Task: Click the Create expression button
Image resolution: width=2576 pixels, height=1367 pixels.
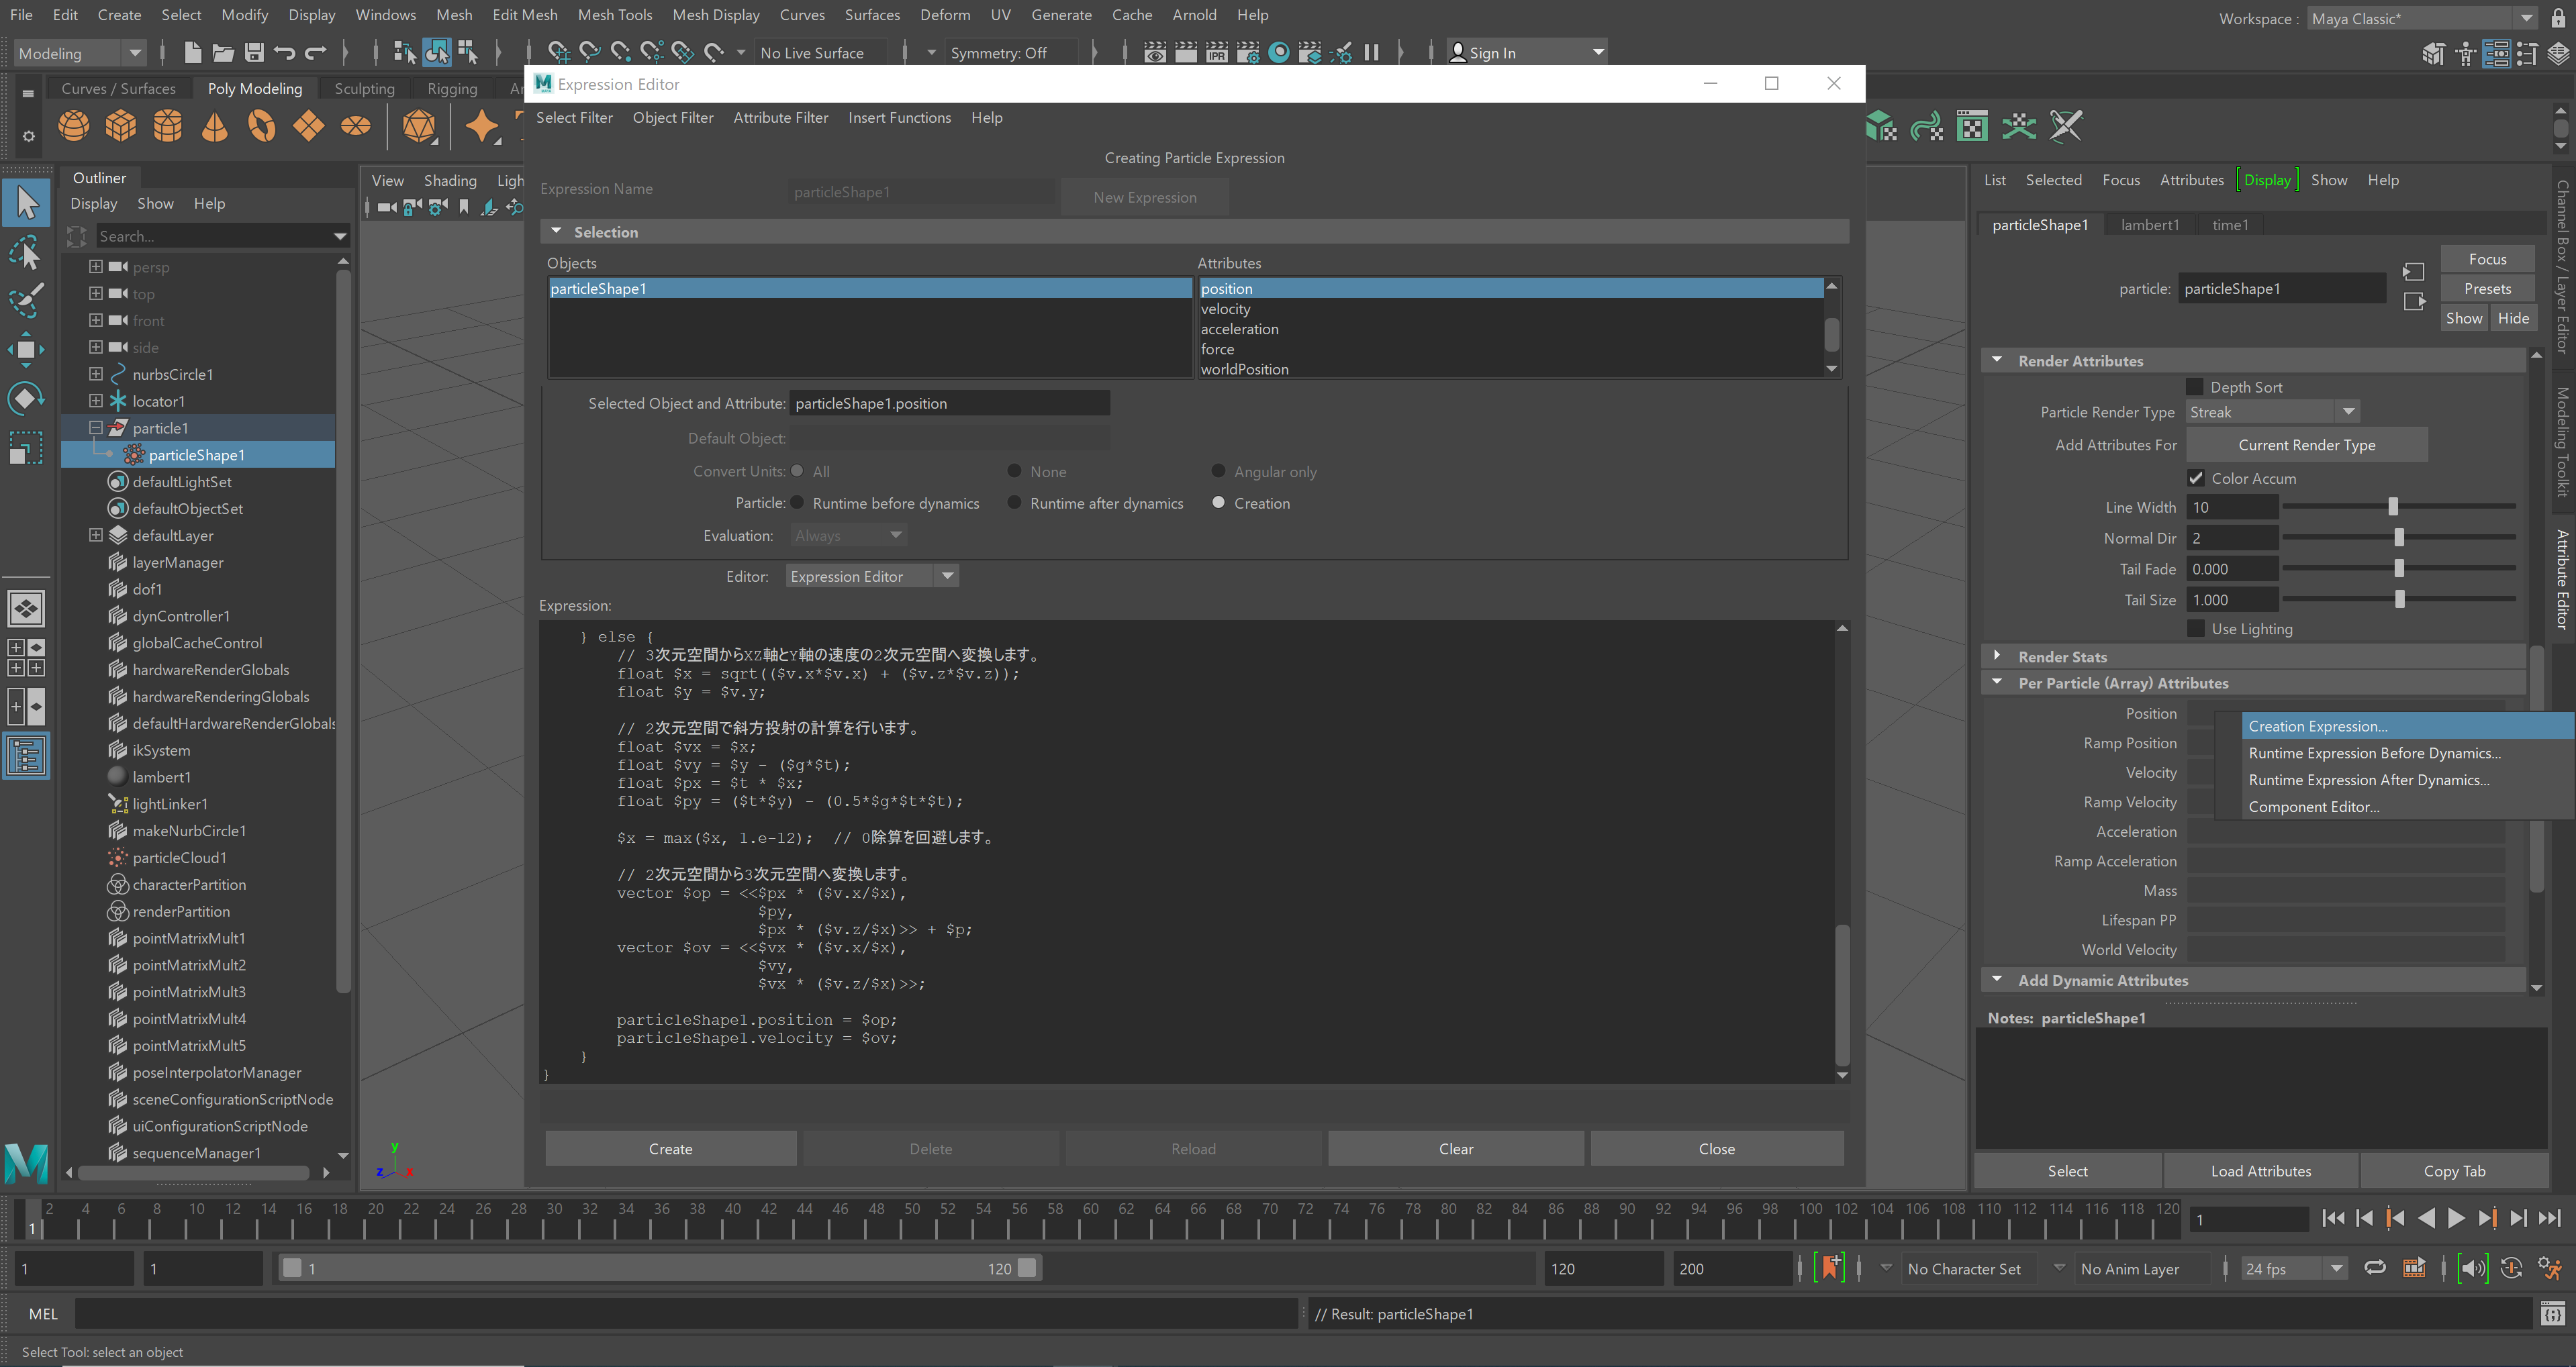Action: click(670, 1149)
